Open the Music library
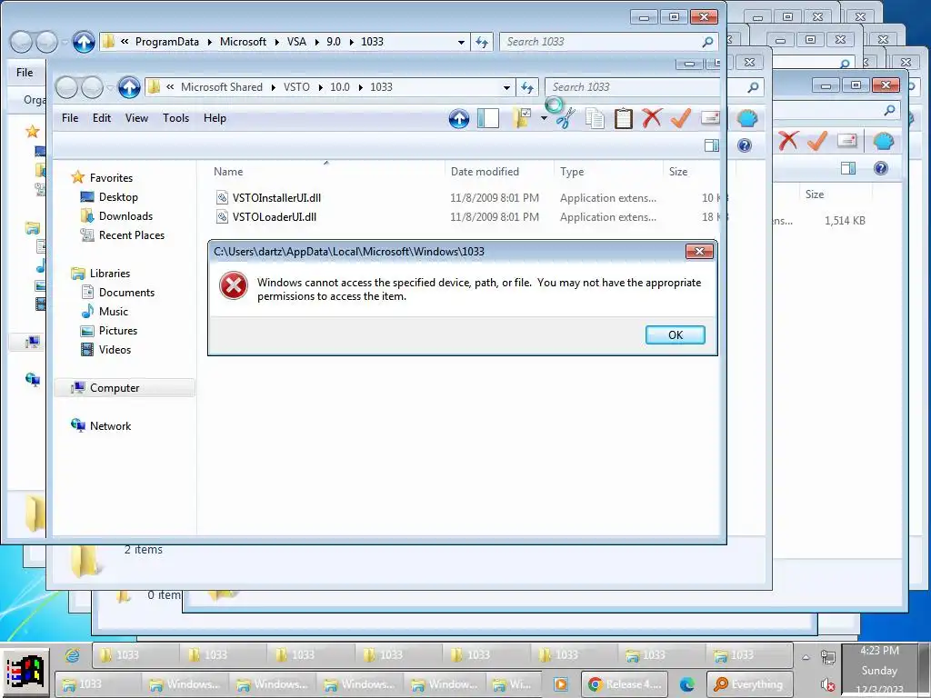 [x=114, y=311]
